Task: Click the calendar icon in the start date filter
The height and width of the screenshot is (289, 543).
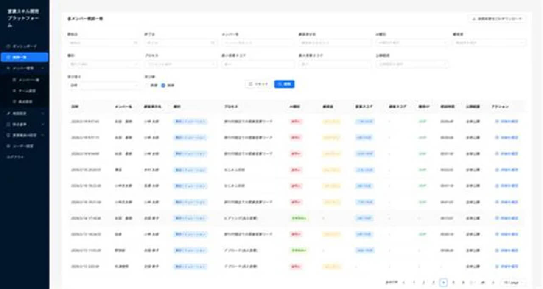Action: 136,42
